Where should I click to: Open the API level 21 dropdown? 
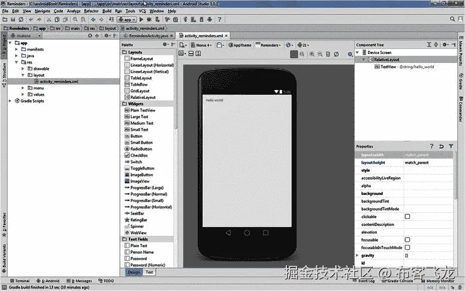point(303,45)
